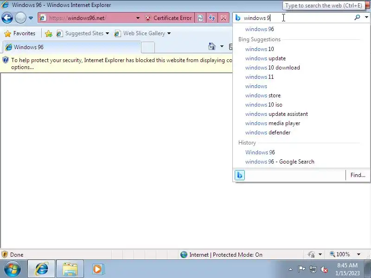Viewport: 371px width, 278px height.
Task: Click the muted volume speaker icon
Action: tap(324, 269)
